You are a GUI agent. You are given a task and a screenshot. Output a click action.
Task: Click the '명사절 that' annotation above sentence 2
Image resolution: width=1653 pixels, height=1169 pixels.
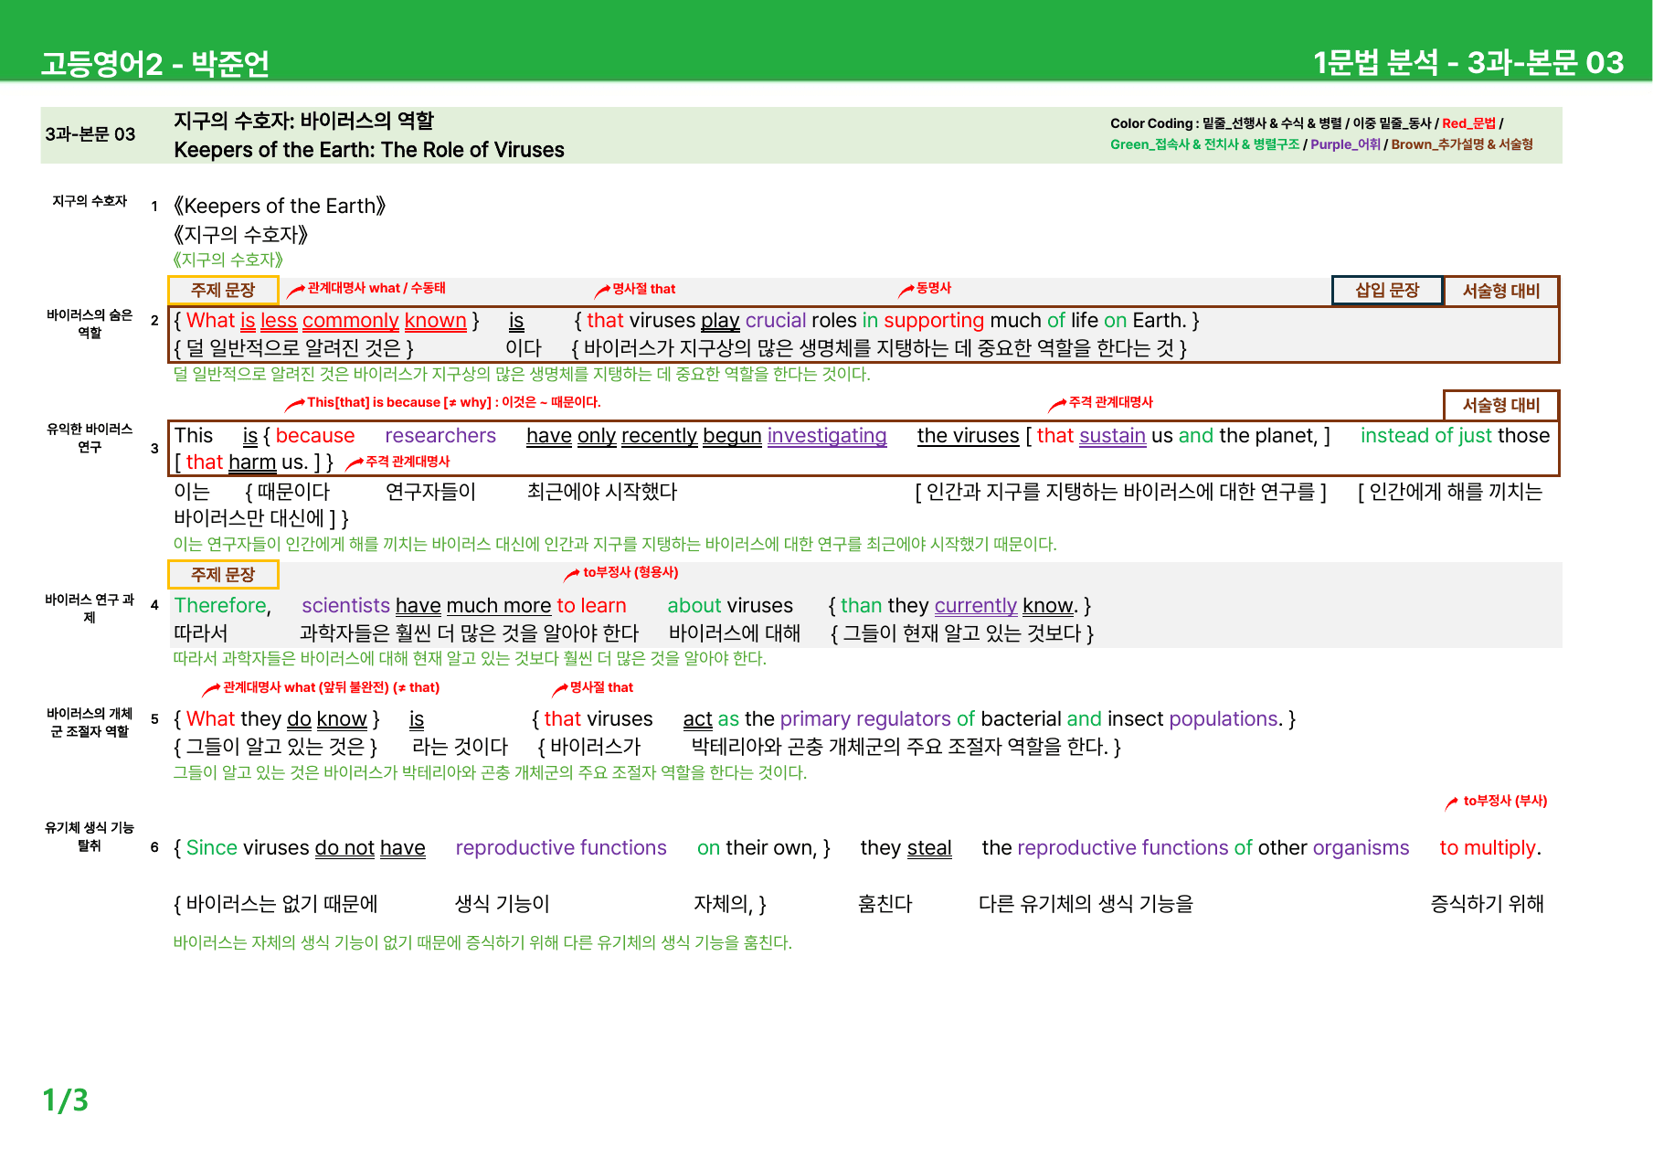click(x=643, y=289)
